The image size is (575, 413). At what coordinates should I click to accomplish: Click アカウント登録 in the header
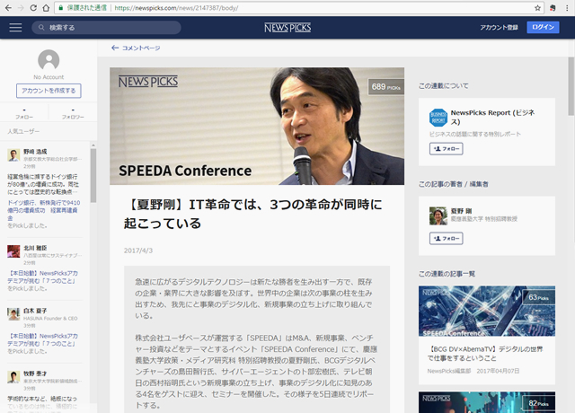[x=499, y=28]
